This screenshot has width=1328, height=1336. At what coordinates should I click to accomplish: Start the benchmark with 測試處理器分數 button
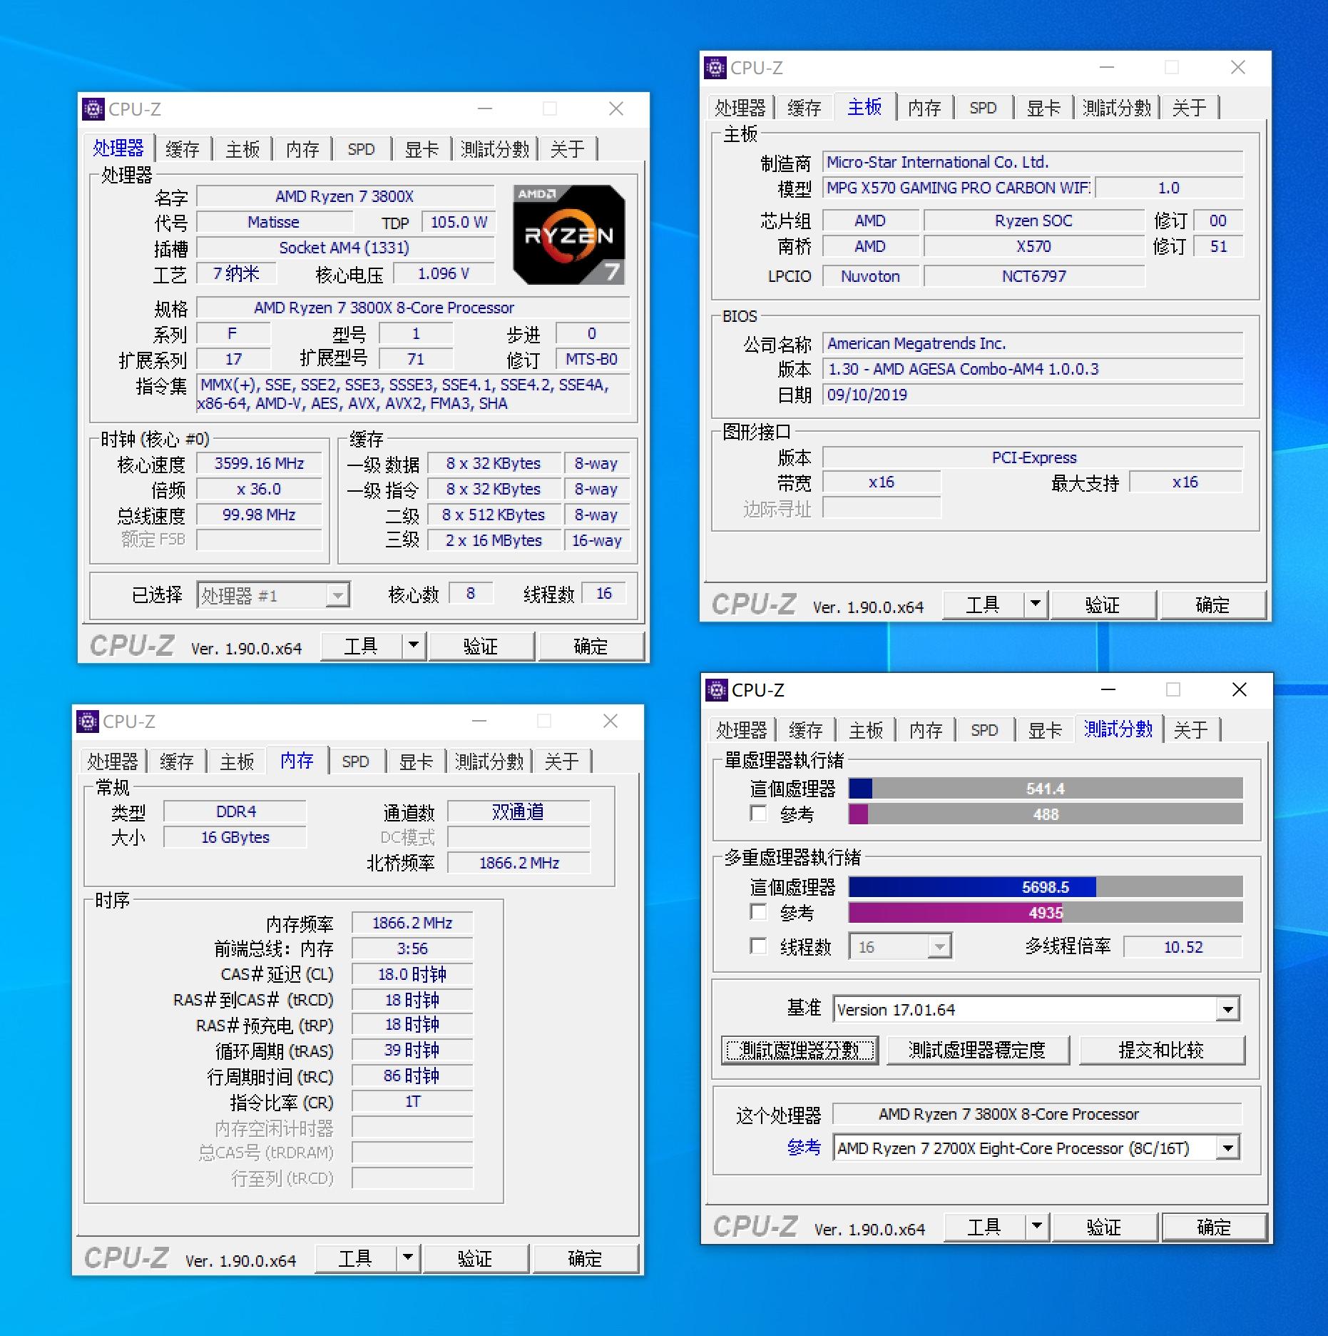click(800, 1050)
